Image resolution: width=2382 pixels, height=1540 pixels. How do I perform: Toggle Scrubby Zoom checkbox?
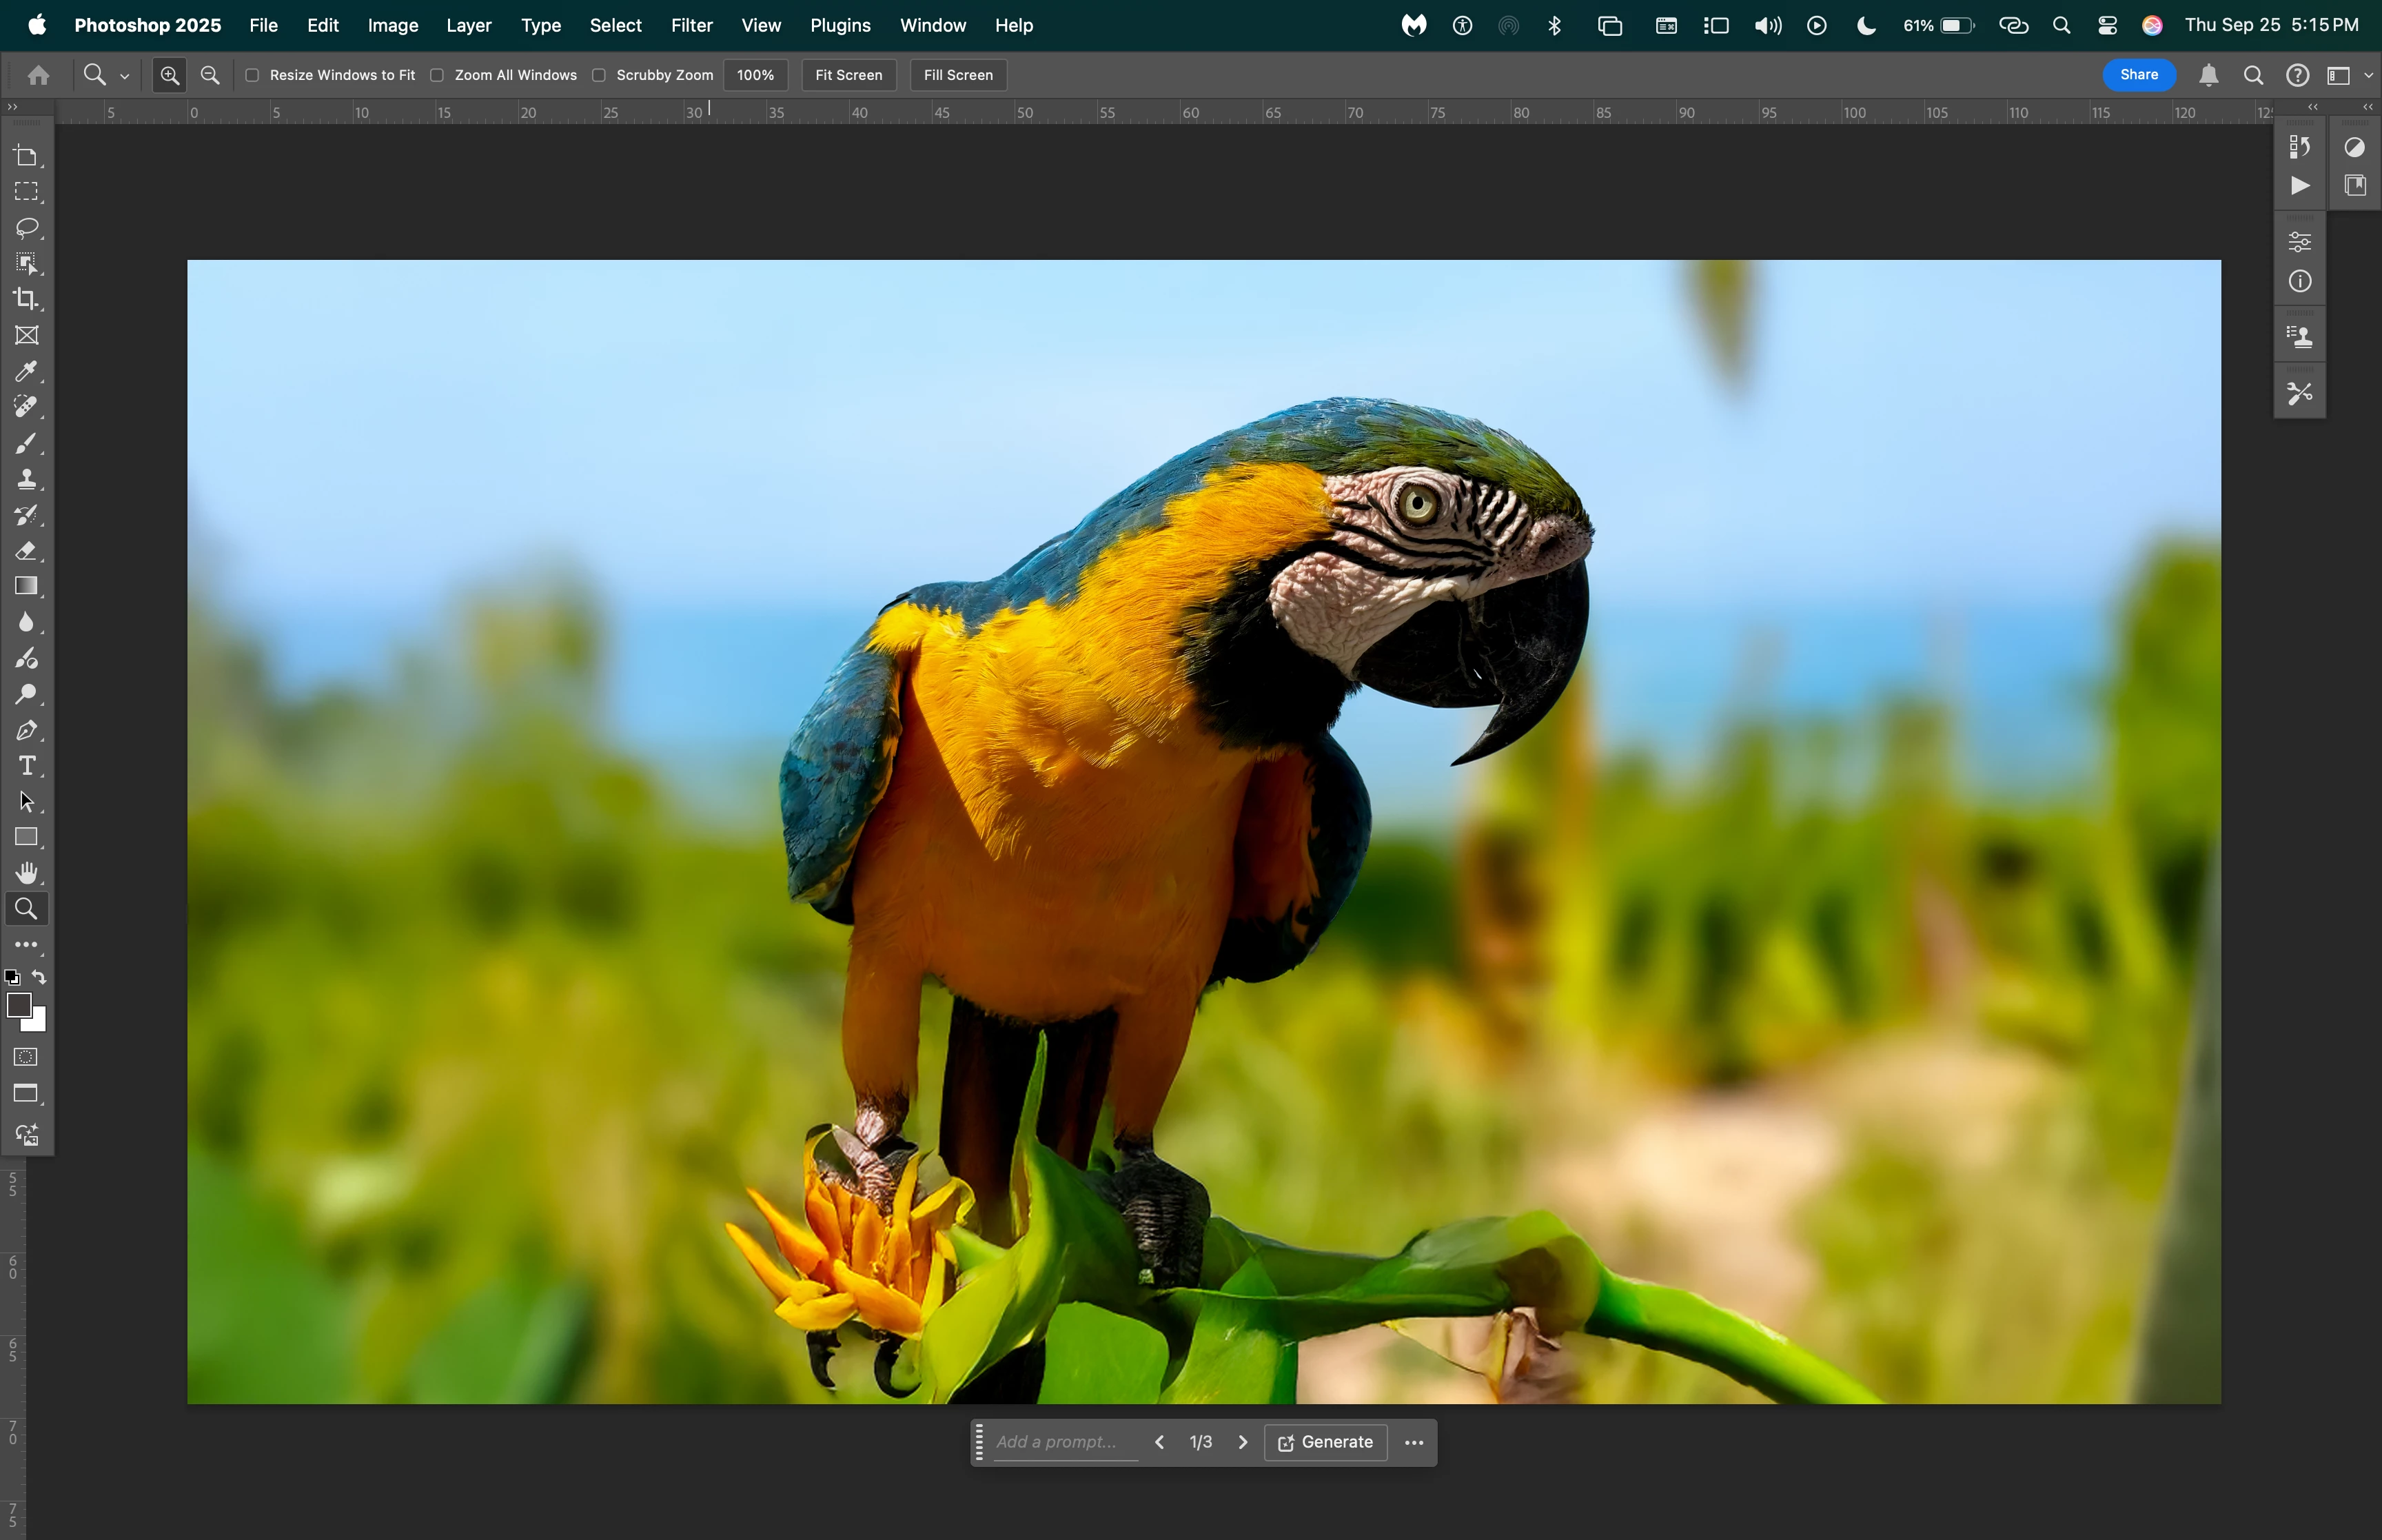tap(599, 75)
